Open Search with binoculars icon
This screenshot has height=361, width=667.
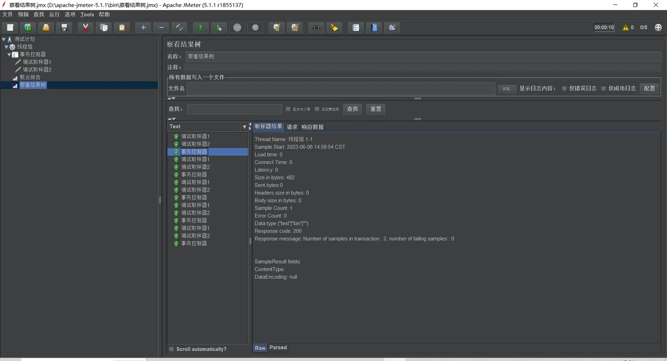316,28
